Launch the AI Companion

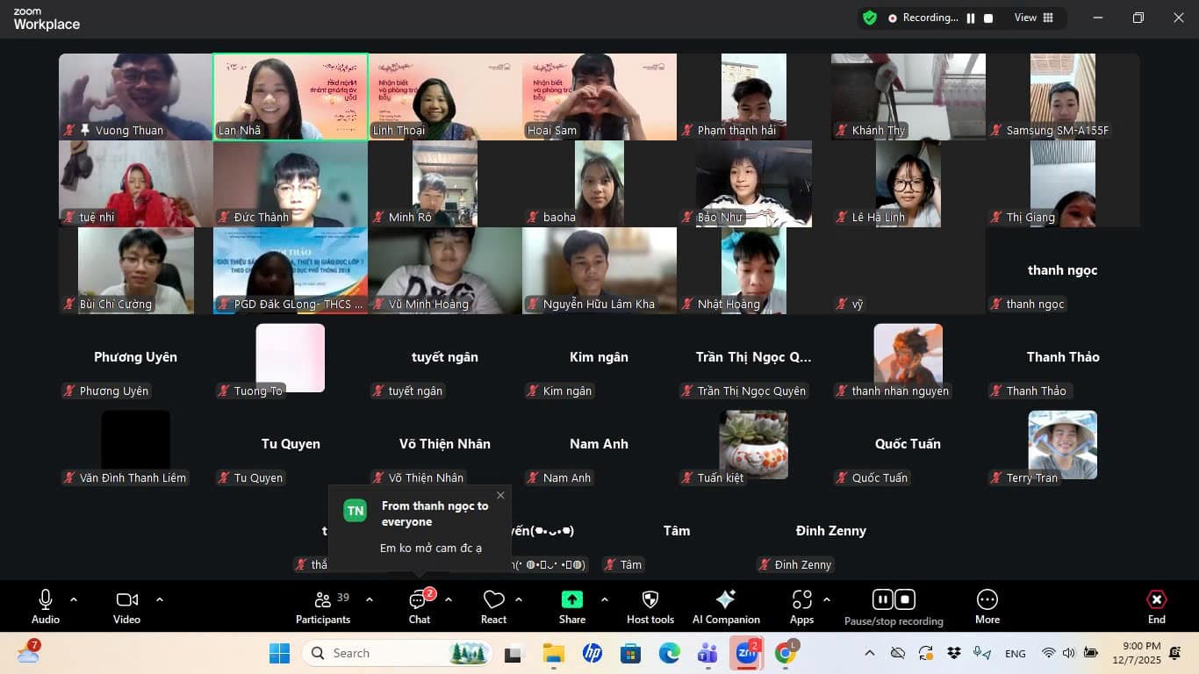coord(726,606)
